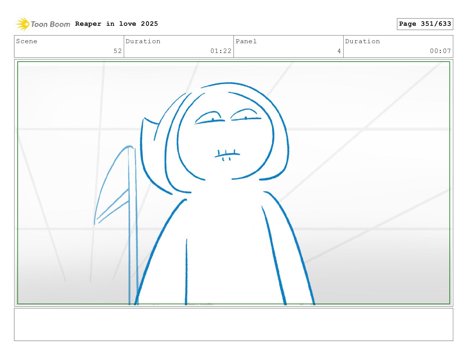Select the scene number '52'
The image size is (468, 362).
tap(118, 51)
